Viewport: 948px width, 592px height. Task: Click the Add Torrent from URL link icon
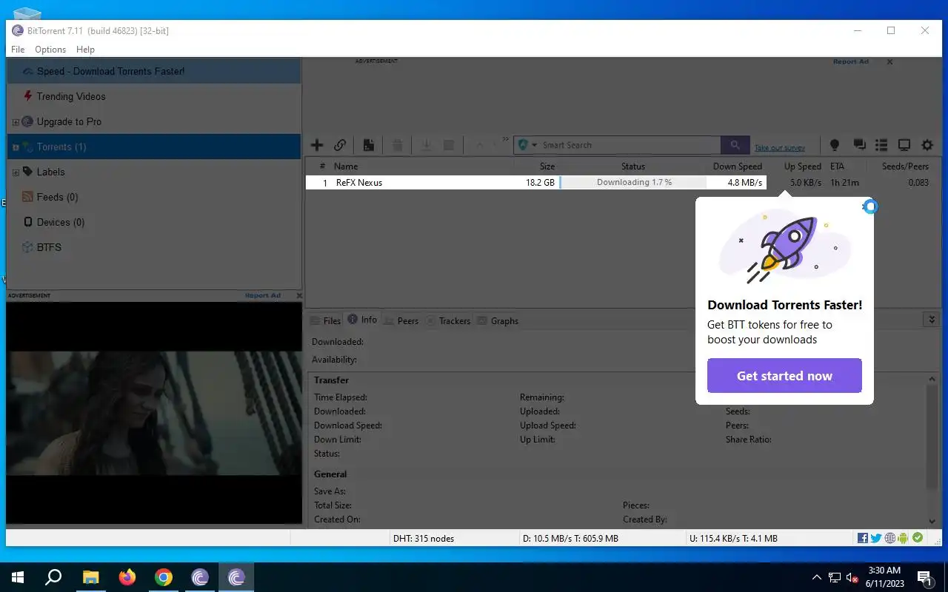[340, 145]
